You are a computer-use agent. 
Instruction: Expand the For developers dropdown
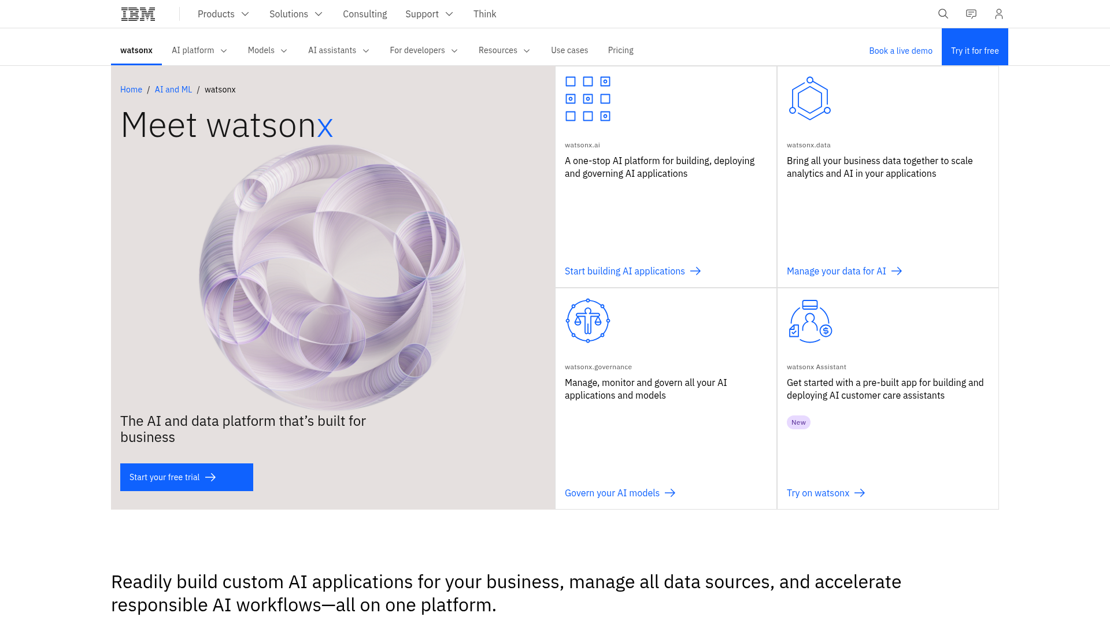pyautogui.click(x=424, y=50)
